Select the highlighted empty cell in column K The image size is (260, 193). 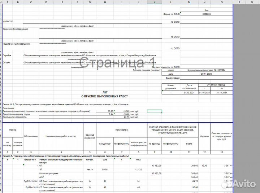[x=155, y=111]
